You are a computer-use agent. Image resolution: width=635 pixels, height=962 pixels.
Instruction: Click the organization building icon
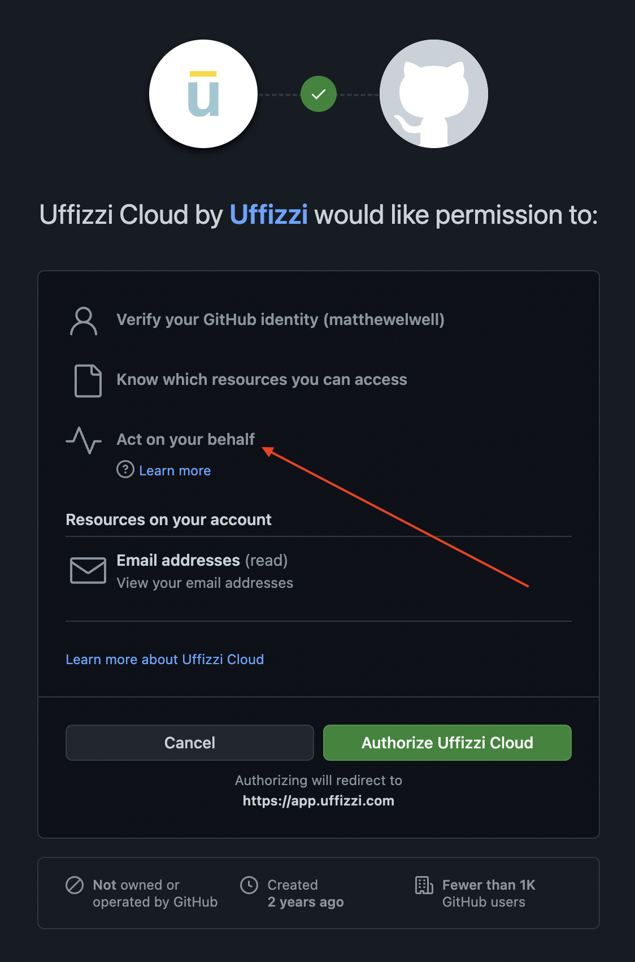[x=424, y=885]
